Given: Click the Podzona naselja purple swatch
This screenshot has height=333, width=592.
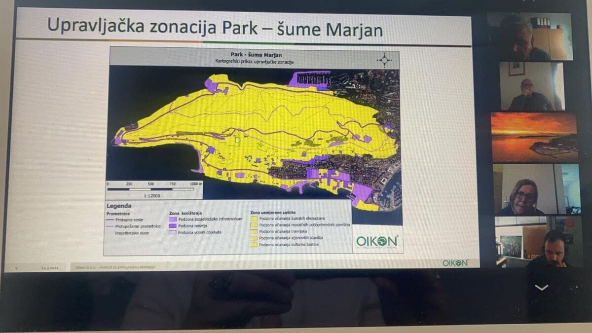Looking at the screenshot, I should 173,225.
